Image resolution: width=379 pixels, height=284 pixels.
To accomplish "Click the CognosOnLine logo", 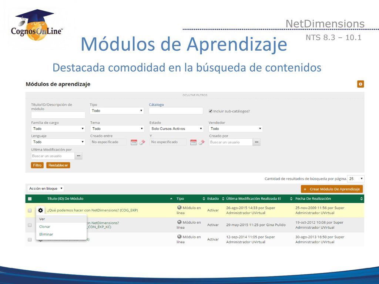I will coord(37,26).
